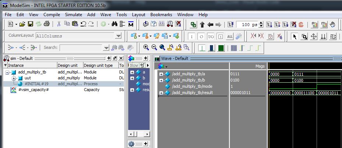The height and width of the screenshot is (148, 342).
Task: Toggle the blue box wave format button
Action: click(x=211, y=48)
